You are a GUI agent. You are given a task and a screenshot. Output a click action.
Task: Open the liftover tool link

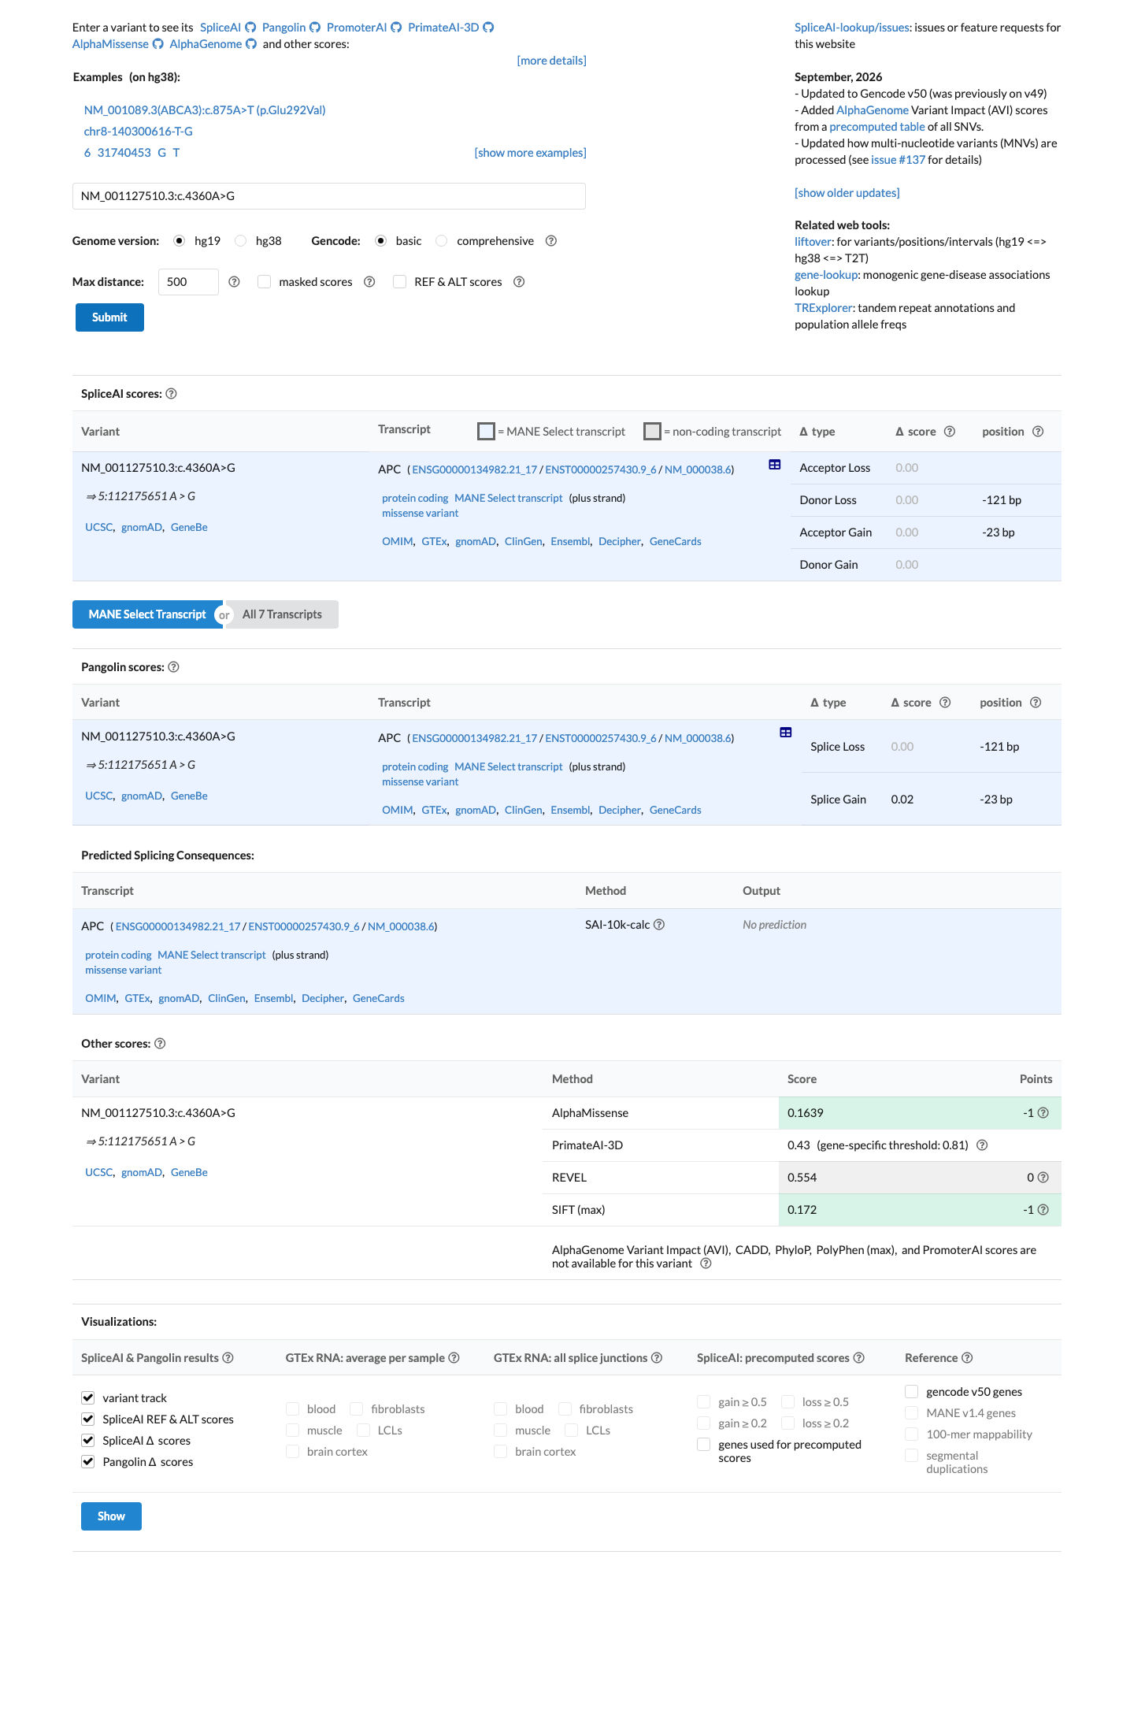click(x=813, y=242)
